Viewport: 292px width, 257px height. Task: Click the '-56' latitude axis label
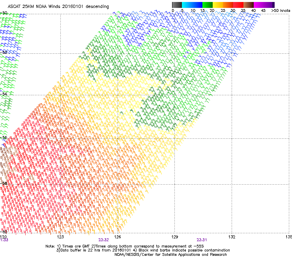[4, 137]
